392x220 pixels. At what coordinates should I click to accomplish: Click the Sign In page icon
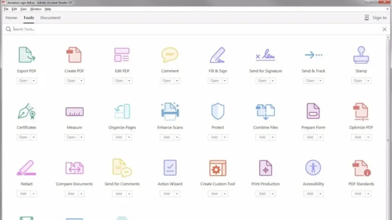[x=367, y=18]
